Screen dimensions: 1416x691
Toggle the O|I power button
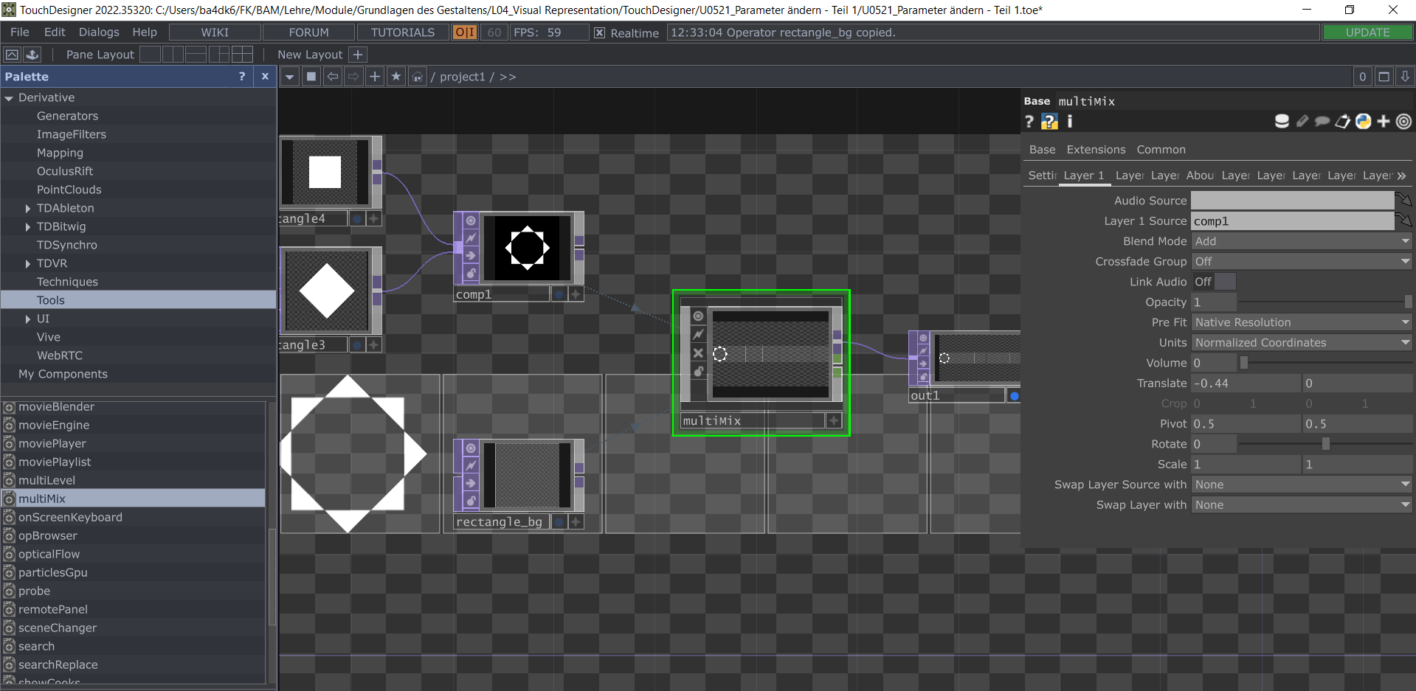[x=465, y=32]
